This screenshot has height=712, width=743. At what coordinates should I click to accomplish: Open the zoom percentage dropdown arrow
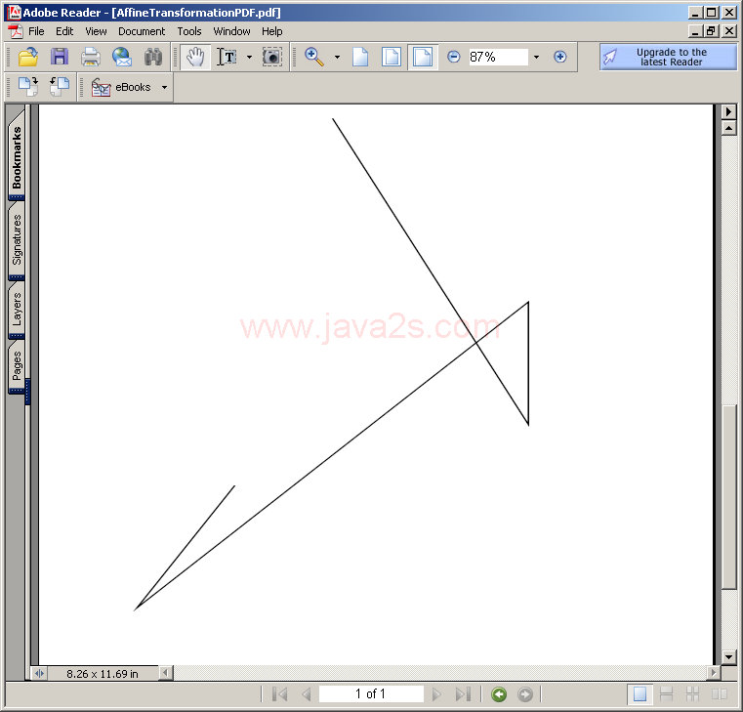pyautogui.click(x=536, y=57)
